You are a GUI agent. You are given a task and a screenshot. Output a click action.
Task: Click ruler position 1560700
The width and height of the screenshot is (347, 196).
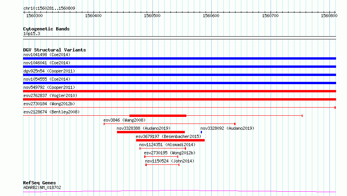270,16
